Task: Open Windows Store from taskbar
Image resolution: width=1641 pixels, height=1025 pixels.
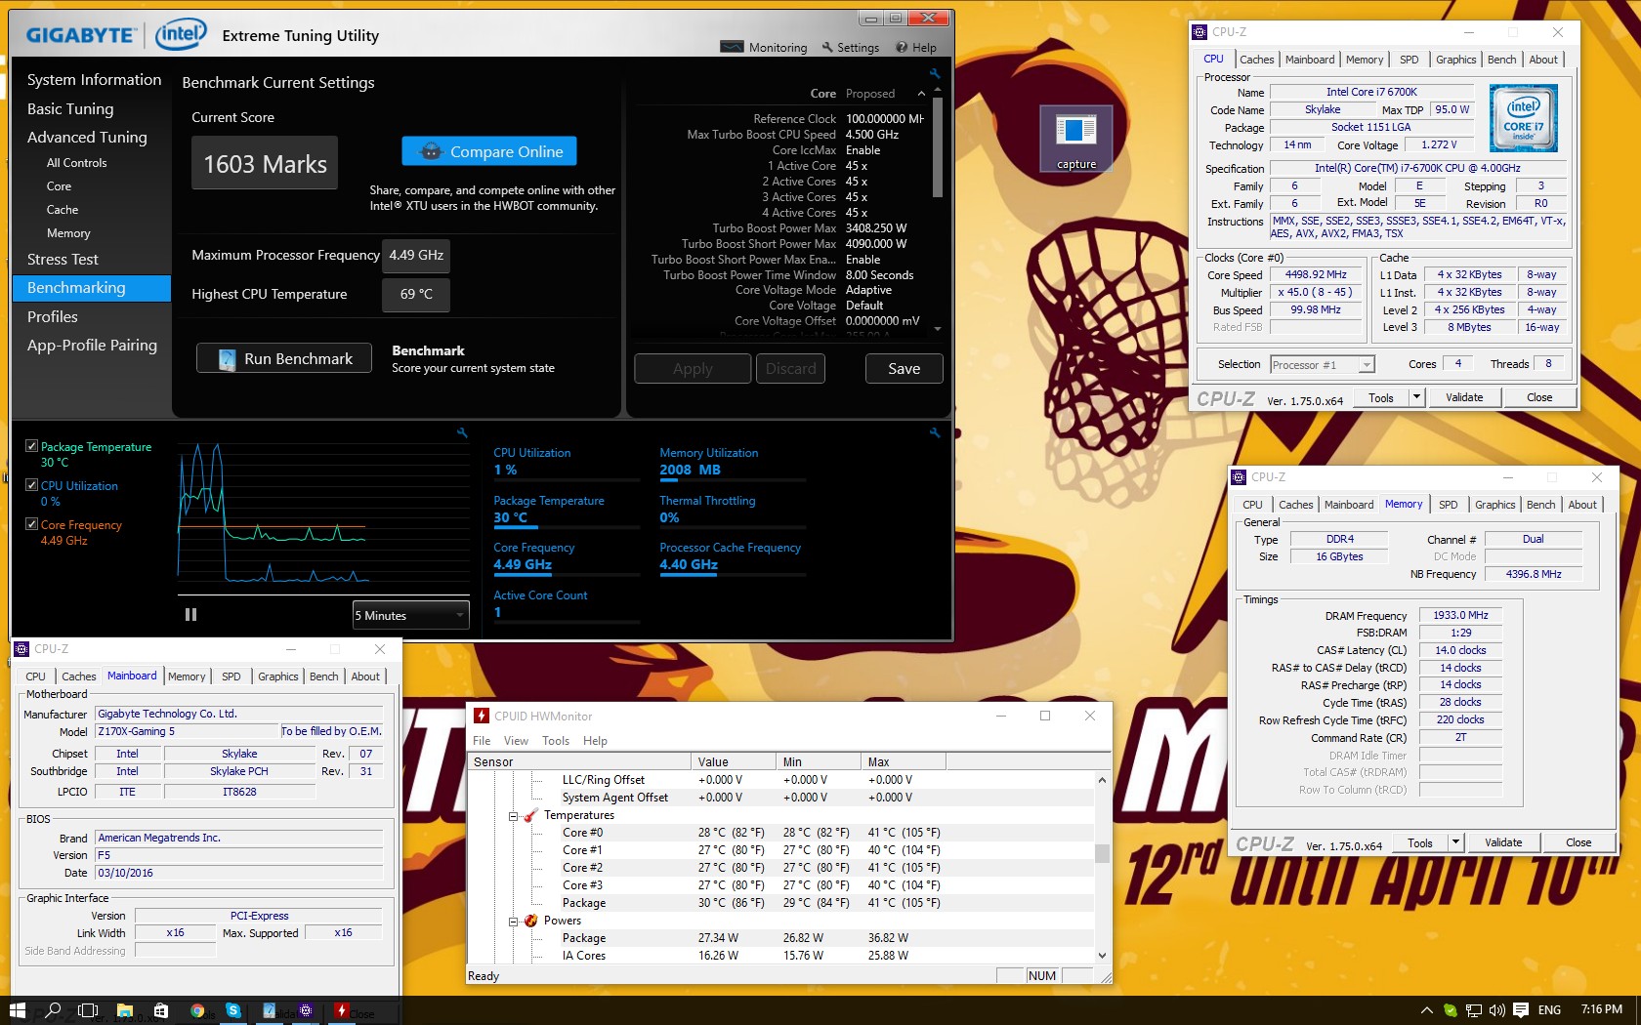Action: [x=161, y=1010]
